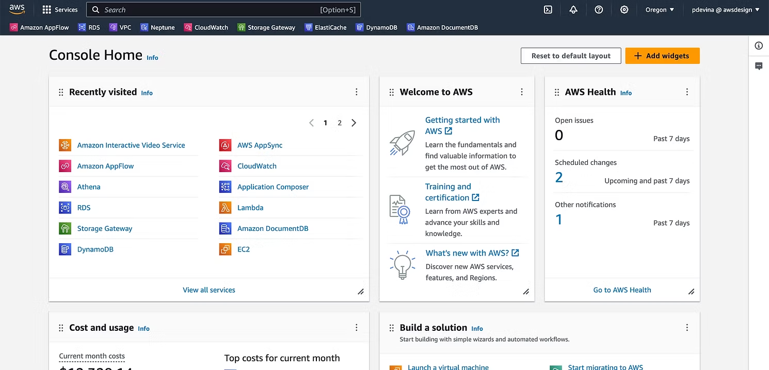
Task: Open the Amazon AppFlow recently visited link
Action: click(105, 166)
